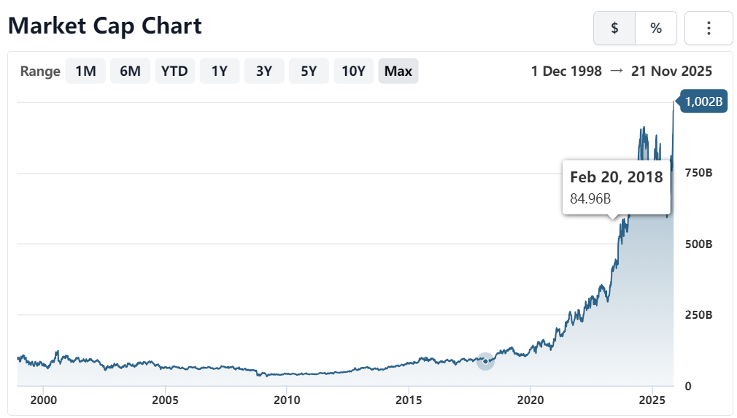Click the Market Cap Chart heading
Image resolution: width=737 pixels, height=418 pixels.
(105, 26)
